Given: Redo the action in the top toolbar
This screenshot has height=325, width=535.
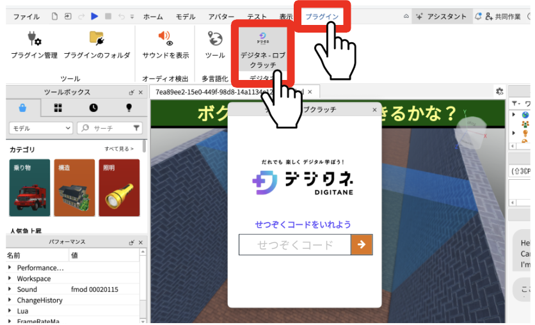Looking at the screenshot, I should 81,17.
